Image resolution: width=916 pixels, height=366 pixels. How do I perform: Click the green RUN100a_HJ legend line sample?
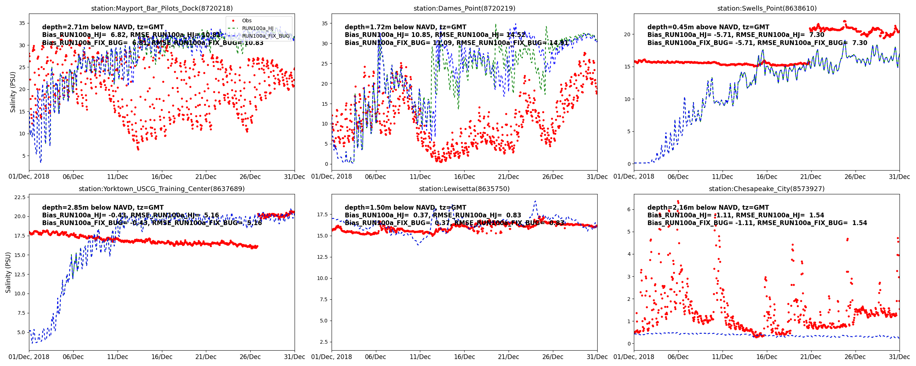point(233,28)
